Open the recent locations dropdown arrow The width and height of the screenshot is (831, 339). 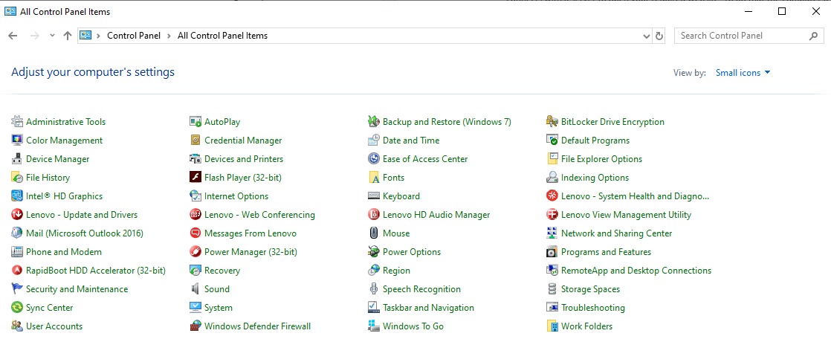tap(52, 36)
